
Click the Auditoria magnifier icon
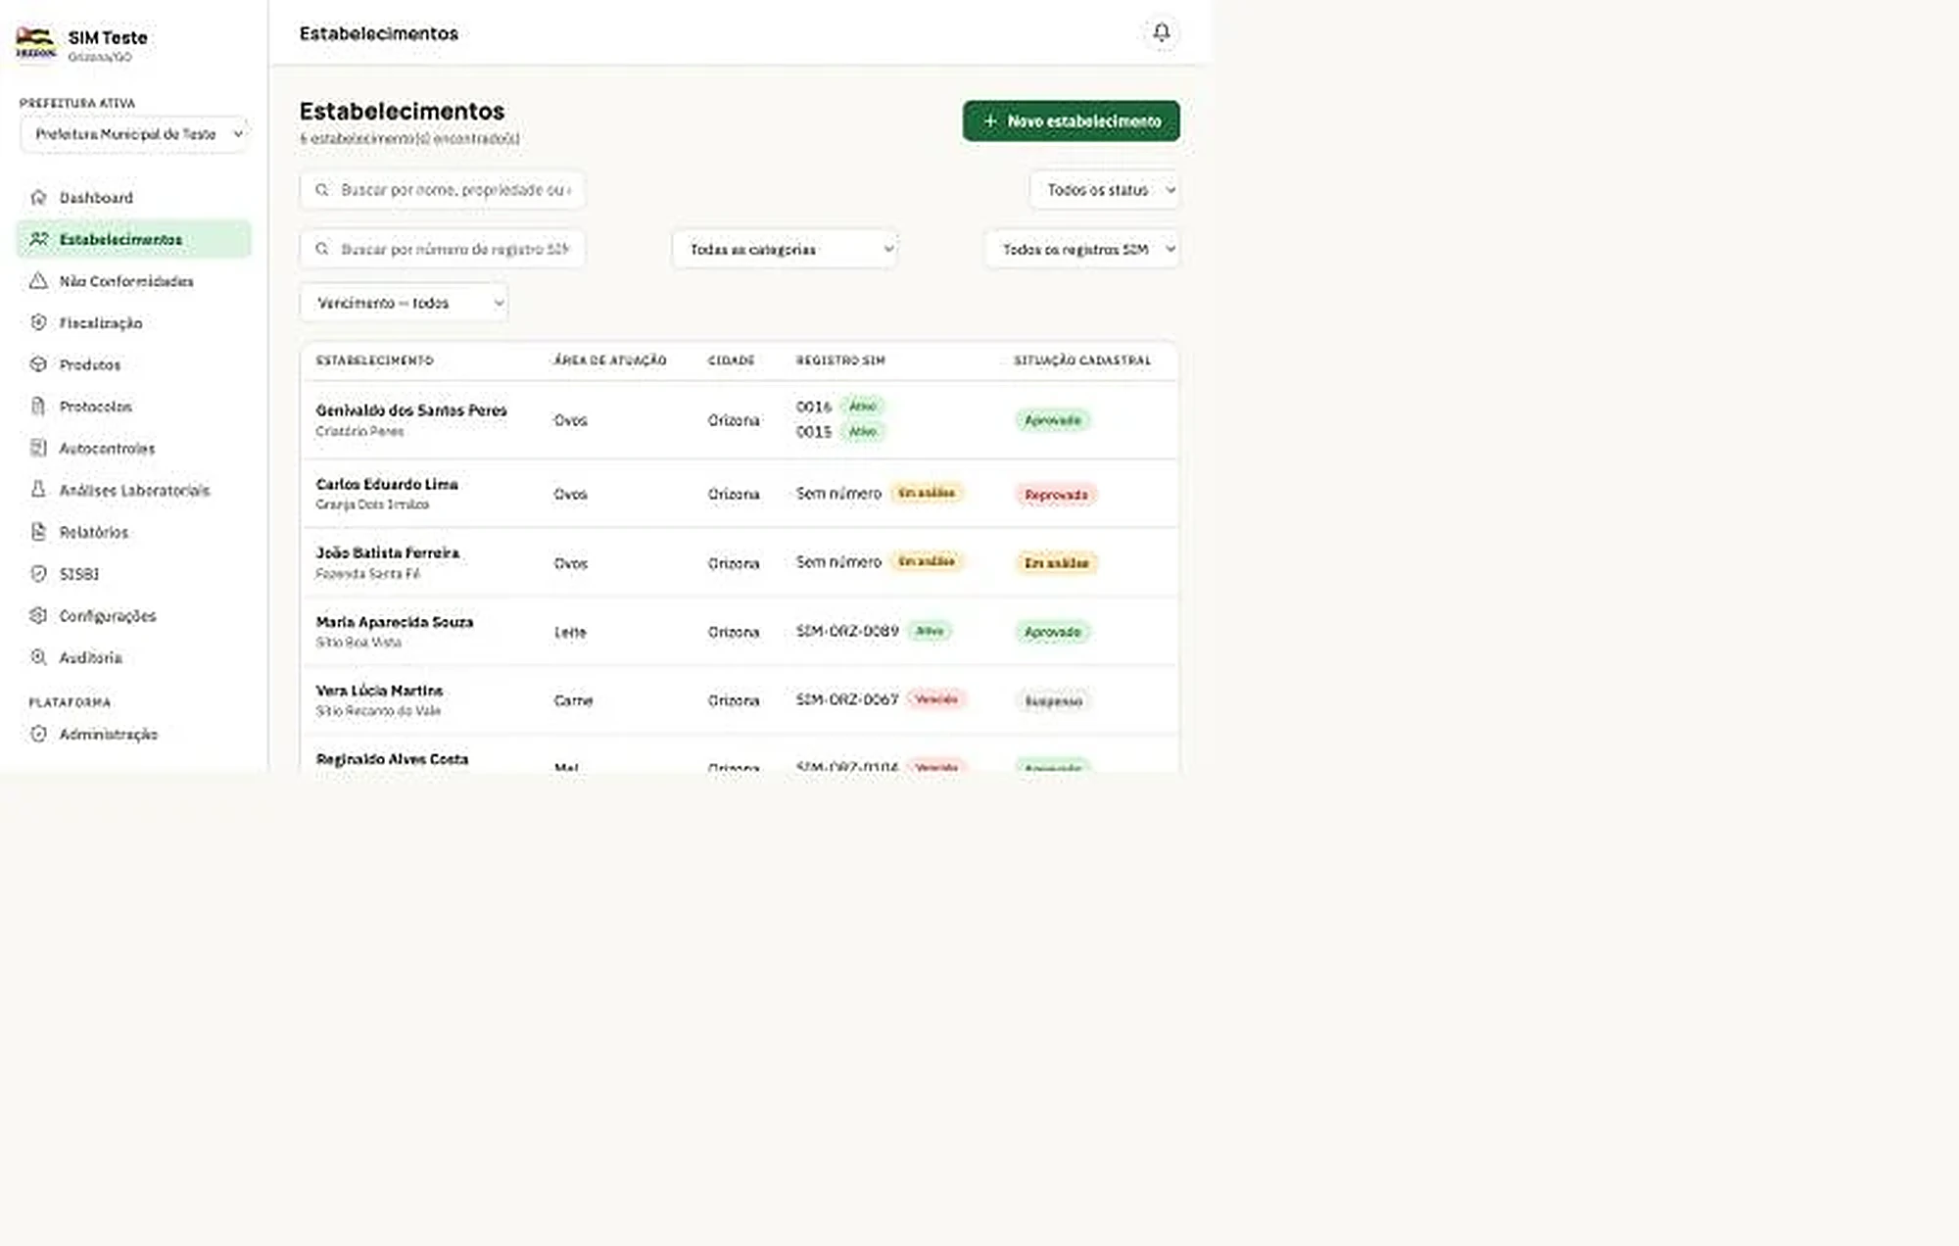click(x=38, y=657)
